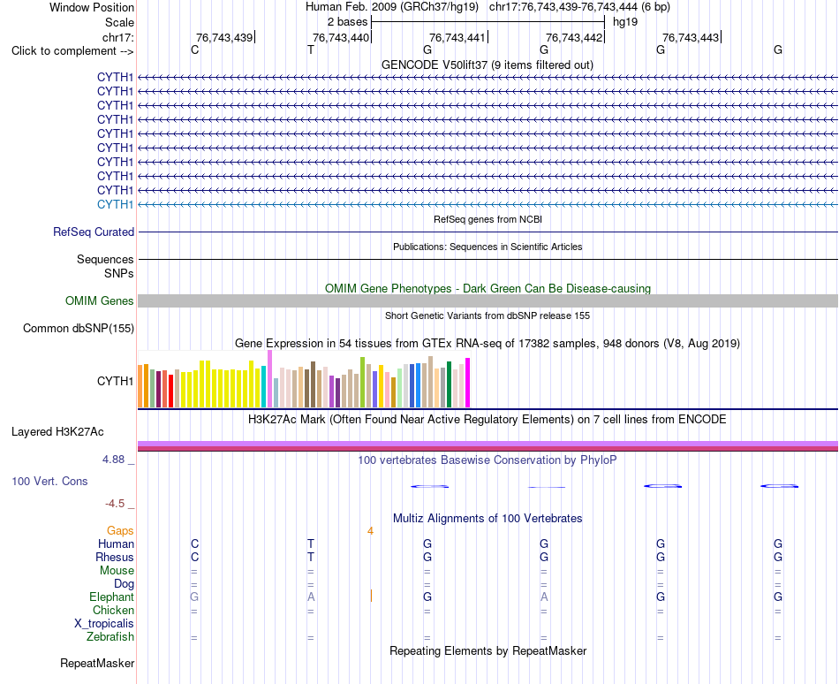
Task: Open the H3K27Ac Mark track title
Action: [487, 419]
